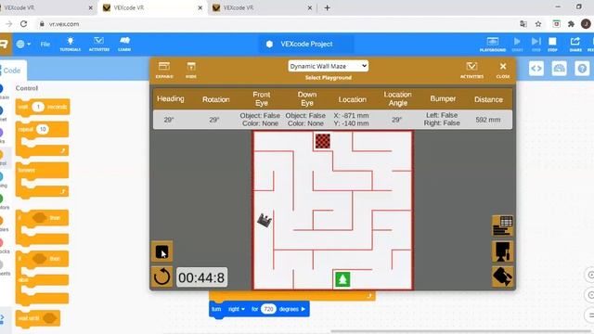Open the code viewer brackets icon
The height and width of the screenshot is (334, 594).
click(x=536, y=69)
